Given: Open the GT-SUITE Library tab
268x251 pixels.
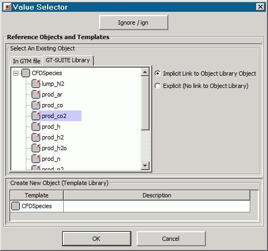Looking at the screenshot, I should click(x=68, y=61).
